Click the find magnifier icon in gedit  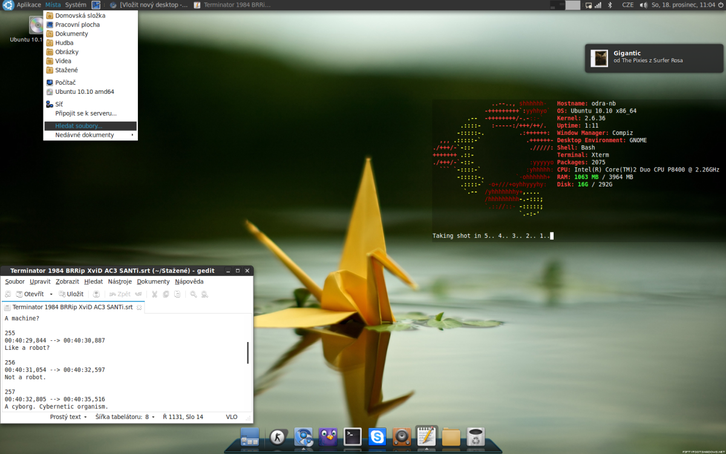194,294
